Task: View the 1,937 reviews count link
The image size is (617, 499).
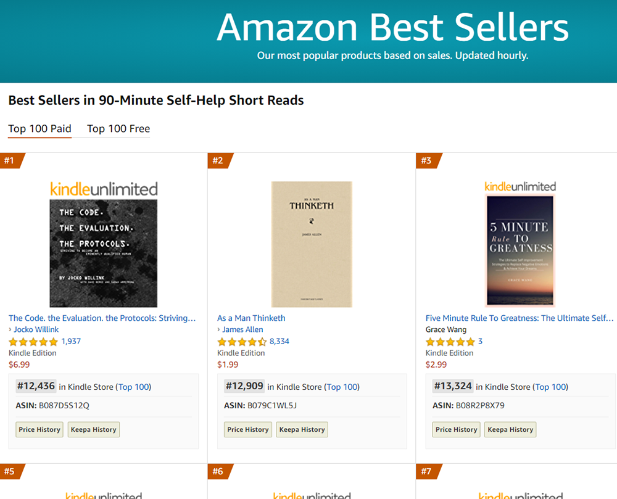Action: pyautogui.click(x=71, y=341)
